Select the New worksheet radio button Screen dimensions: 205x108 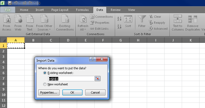click(45, 84)
